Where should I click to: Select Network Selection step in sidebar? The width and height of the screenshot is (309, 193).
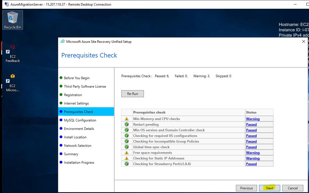coord(78,146)
